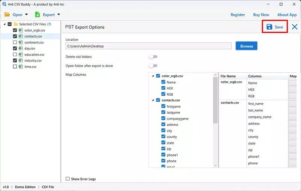Viewport: 301px width, 191px height.
Task: Open the Export dropdown arrow
Action: tap(59, 14)
